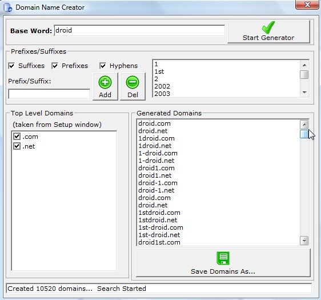This screenshot has height=300, width=321.
Task: Select 1-droid.com in Generated Domains
Action: (218, 153)
